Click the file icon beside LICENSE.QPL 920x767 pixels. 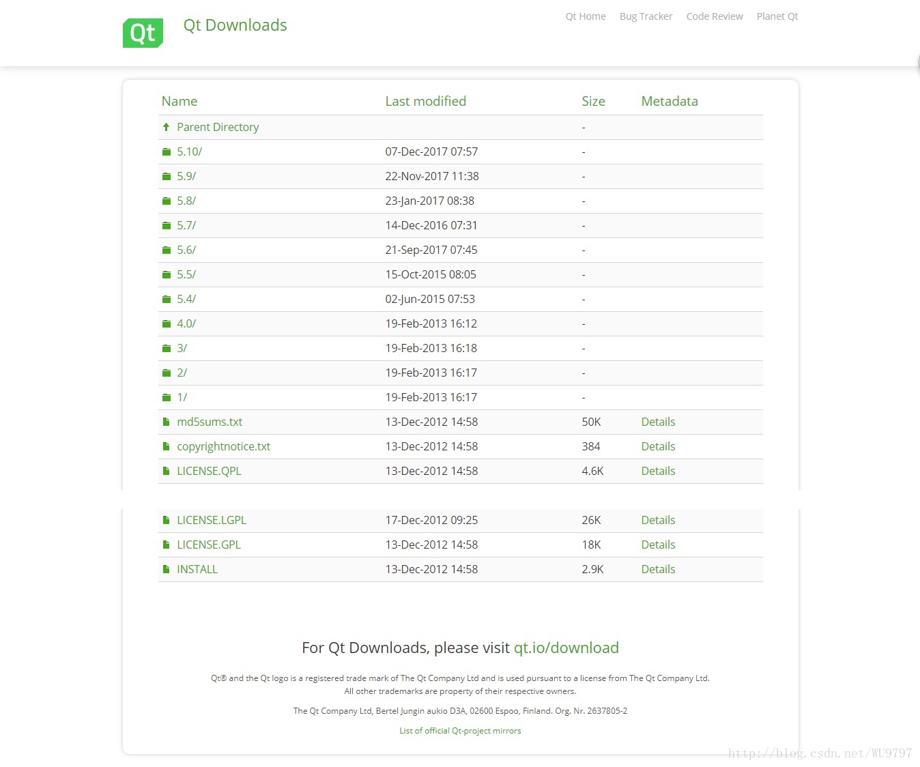point(166,471)
